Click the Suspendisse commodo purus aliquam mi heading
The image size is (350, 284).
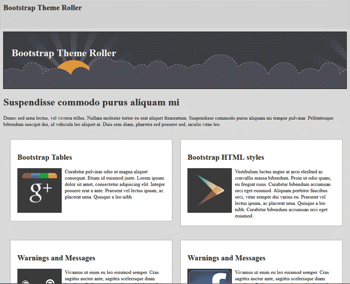pos(91,102)
